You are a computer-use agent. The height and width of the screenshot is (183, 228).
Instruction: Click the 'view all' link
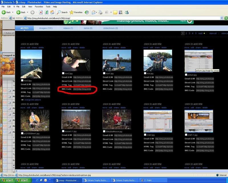[x=213, y=33]
